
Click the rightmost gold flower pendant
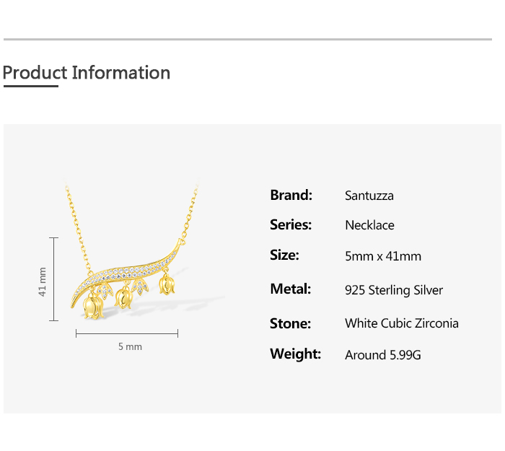(x=168, y=284)
